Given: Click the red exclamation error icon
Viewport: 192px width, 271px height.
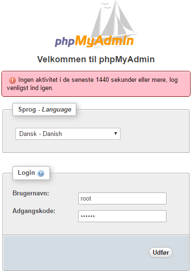Looking at the screenshot, I should click(x=12, y=80).
